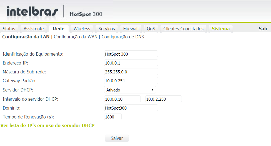Click the Servidor DHCP label
Screen dimensions: 271x146
18,90
